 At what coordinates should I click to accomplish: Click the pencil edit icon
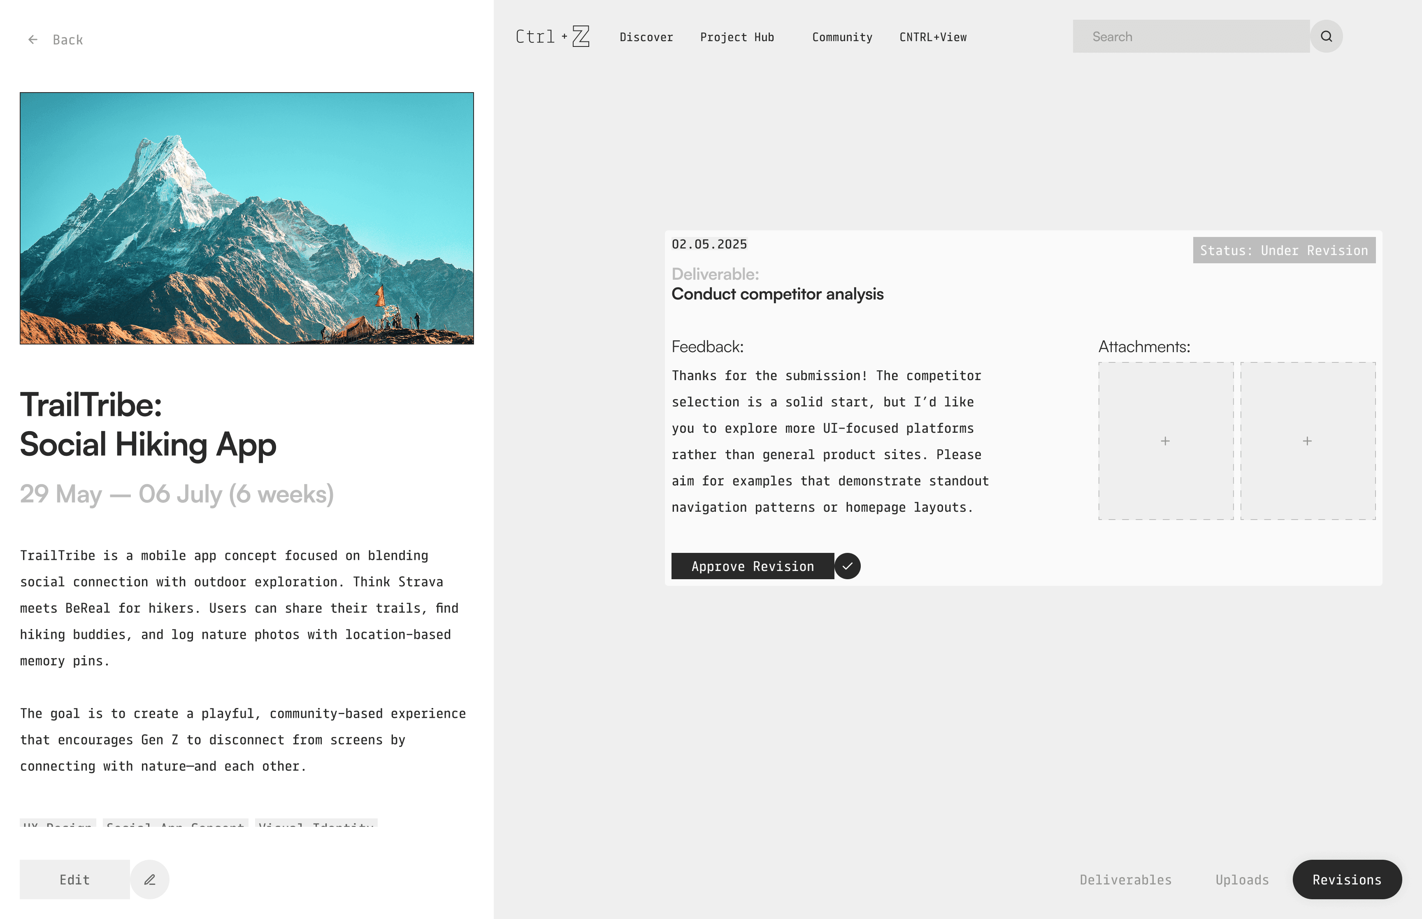pyautogui.click(x=150, y=879)
